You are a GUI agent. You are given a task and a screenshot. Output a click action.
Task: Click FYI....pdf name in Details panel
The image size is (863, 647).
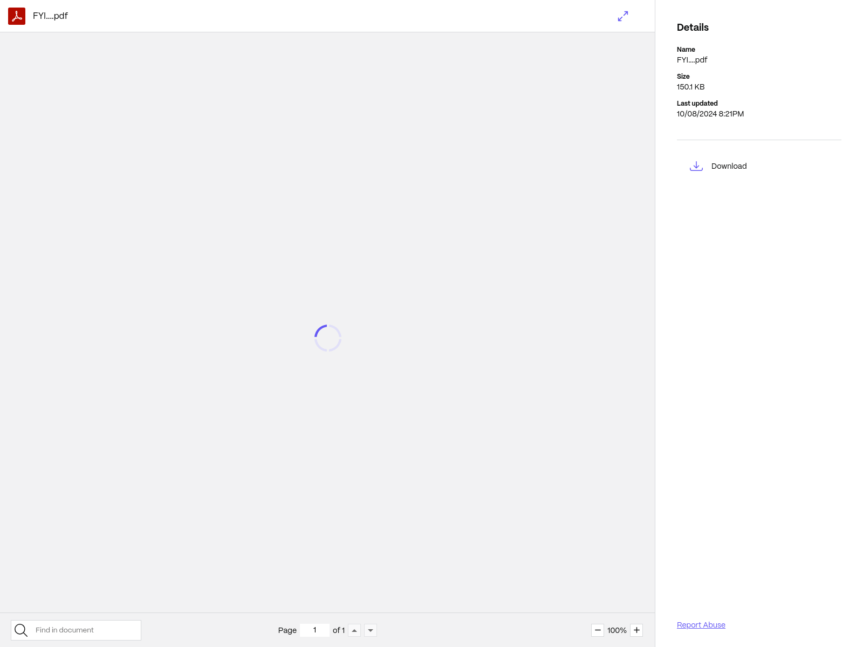click(x=691, y=60)
